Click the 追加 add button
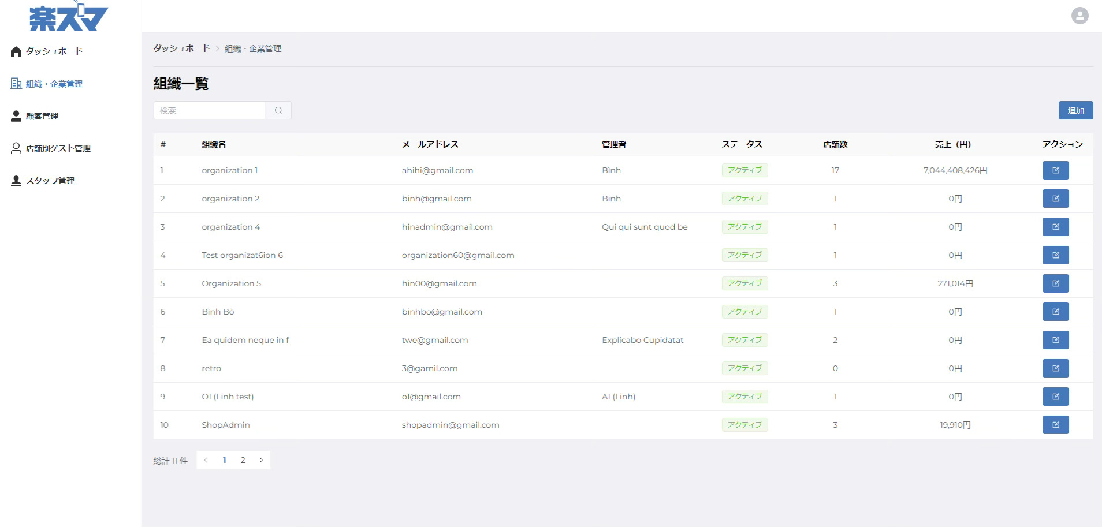The image size is (1102, 527). point(1075,110)
